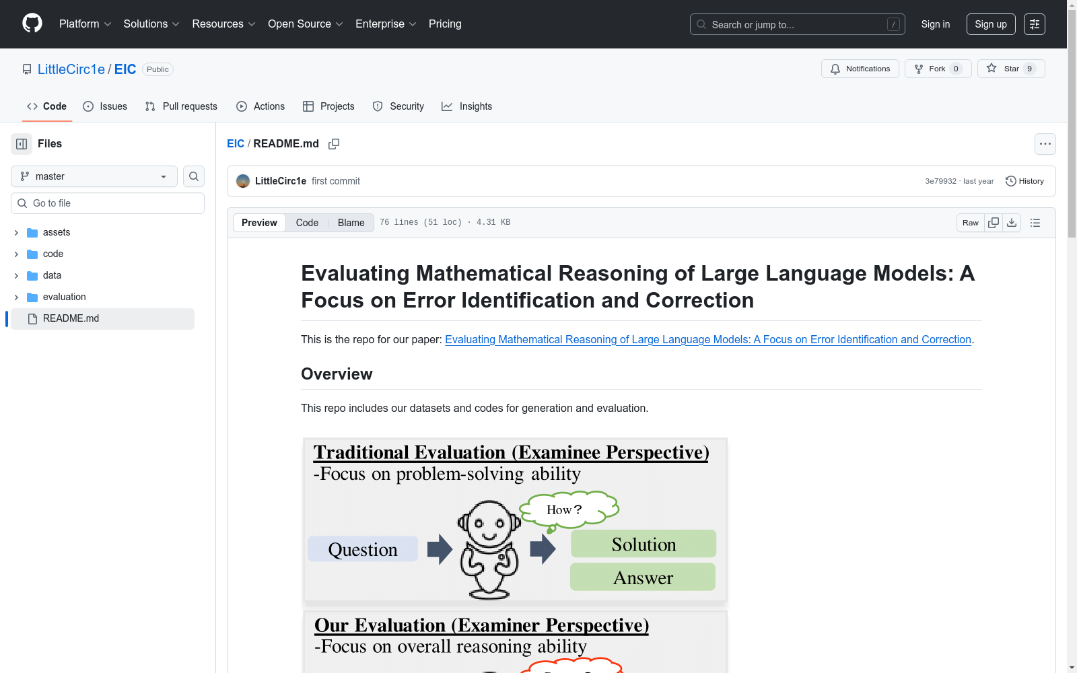Click the fork icon
The width and height of the screenshot is (1077, 673).
click(919, 69)
